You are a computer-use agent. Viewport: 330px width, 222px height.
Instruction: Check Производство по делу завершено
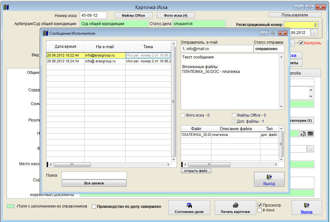tap(94, 207)
